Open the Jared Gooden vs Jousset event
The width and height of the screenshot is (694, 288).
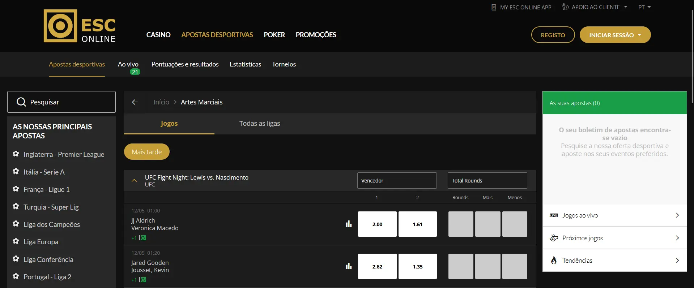pyautogui.click(x=150, y=266)
